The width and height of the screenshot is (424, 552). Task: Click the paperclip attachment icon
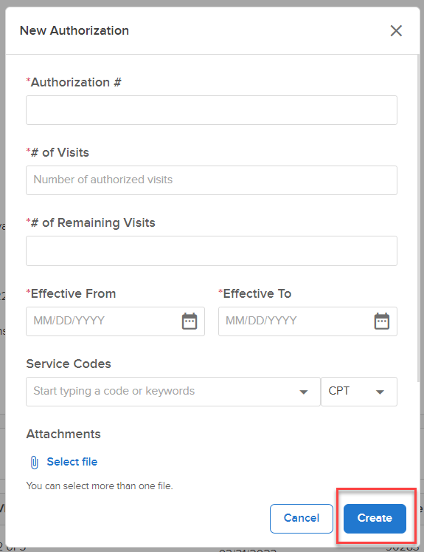click(x=35, y=463)
